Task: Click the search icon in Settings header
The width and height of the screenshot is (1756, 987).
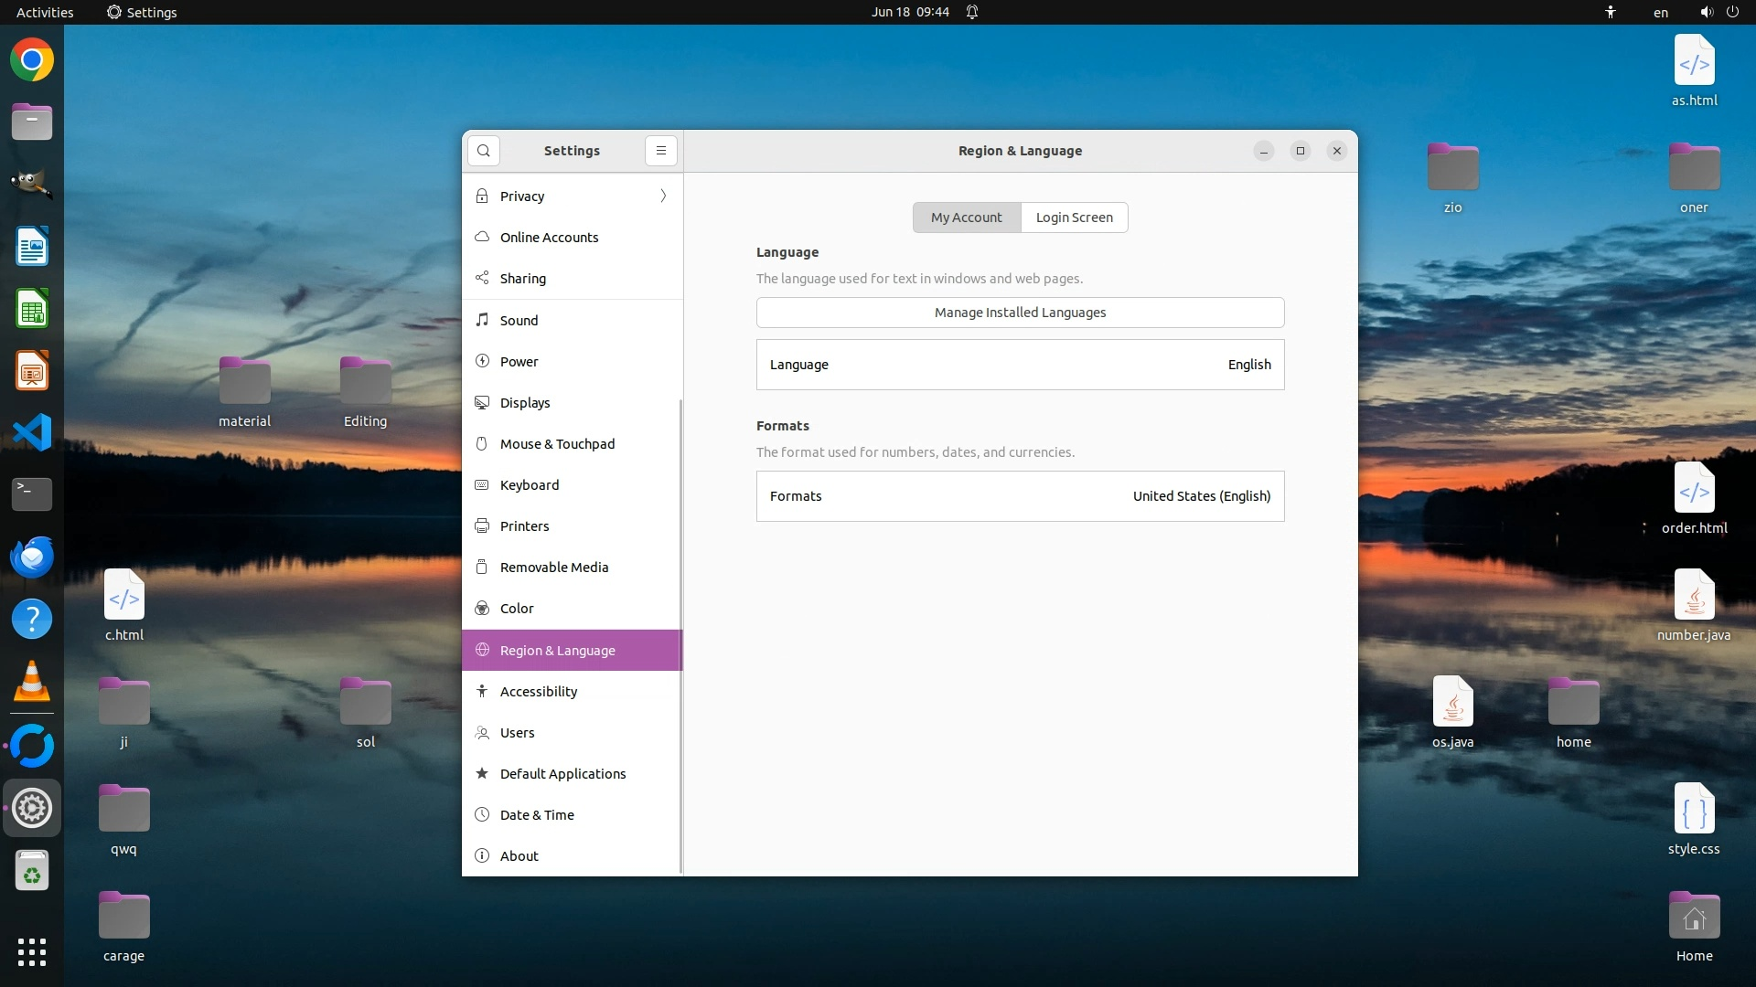Action: pos(483,151)
